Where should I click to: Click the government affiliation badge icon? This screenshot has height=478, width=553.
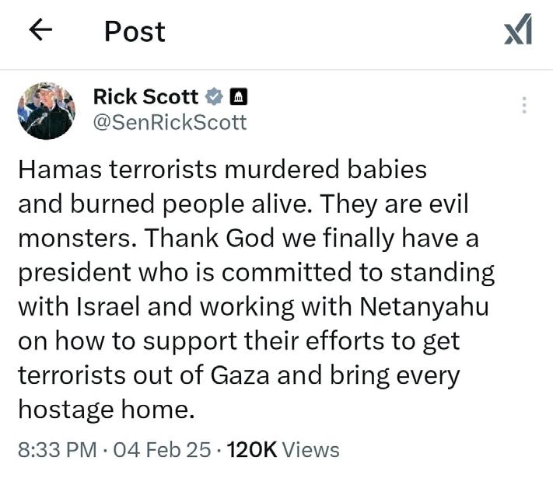pos(240,97)
